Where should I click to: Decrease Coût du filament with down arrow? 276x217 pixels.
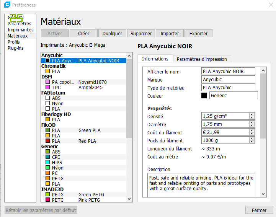252,134
